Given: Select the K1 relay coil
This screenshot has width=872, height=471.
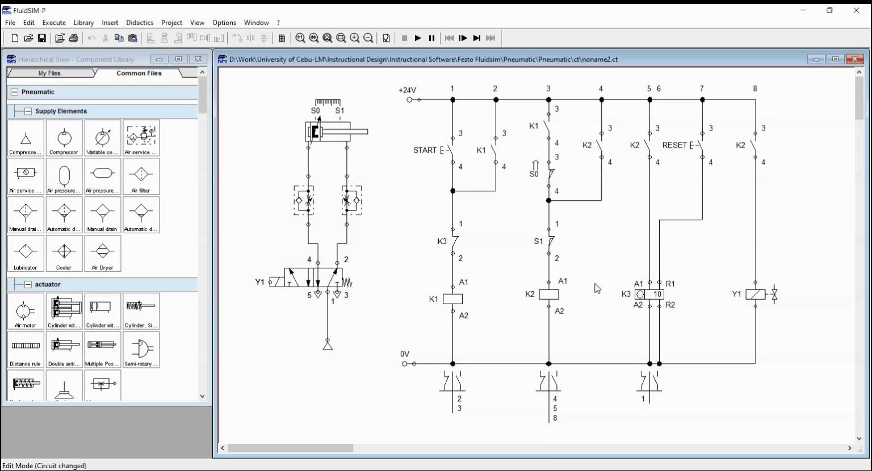Looking at the screenshot, I should (x=452, y=299).
